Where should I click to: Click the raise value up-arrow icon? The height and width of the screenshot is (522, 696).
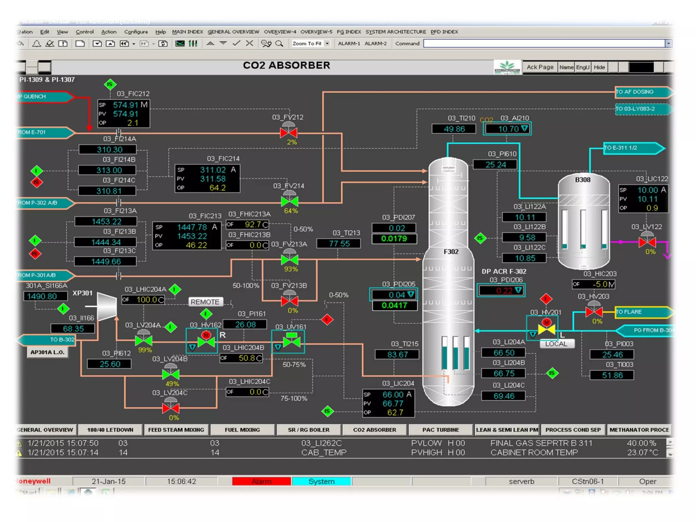point(210,43)
